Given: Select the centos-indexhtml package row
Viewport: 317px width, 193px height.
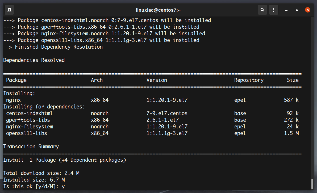Looking at the screenshot, I should pyautogui.click(x=29, y=113).
